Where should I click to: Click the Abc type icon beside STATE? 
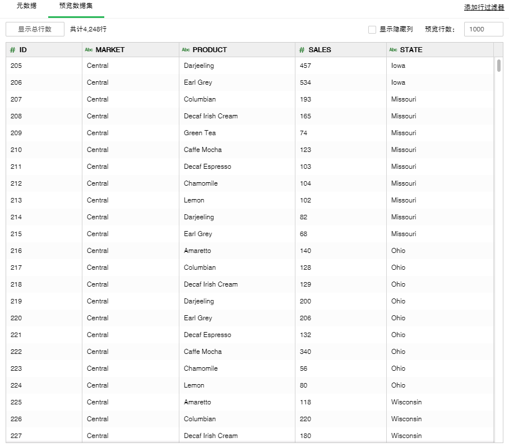[393, 50]
